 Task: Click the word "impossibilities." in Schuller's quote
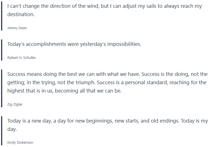point(124,44)
